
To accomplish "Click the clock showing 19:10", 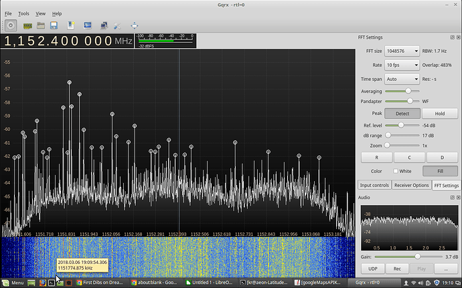I will click(x=447, y=283).
